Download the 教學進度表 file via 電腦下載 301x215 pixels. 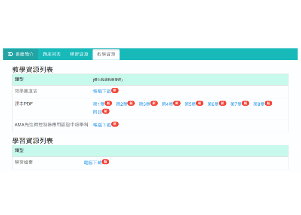[x=101, y=91]
